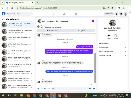The width and height of the screenshot is (131, 98).
Task: Open the Anna conversation in Marketplace list
Action: (x=17, y=38)
